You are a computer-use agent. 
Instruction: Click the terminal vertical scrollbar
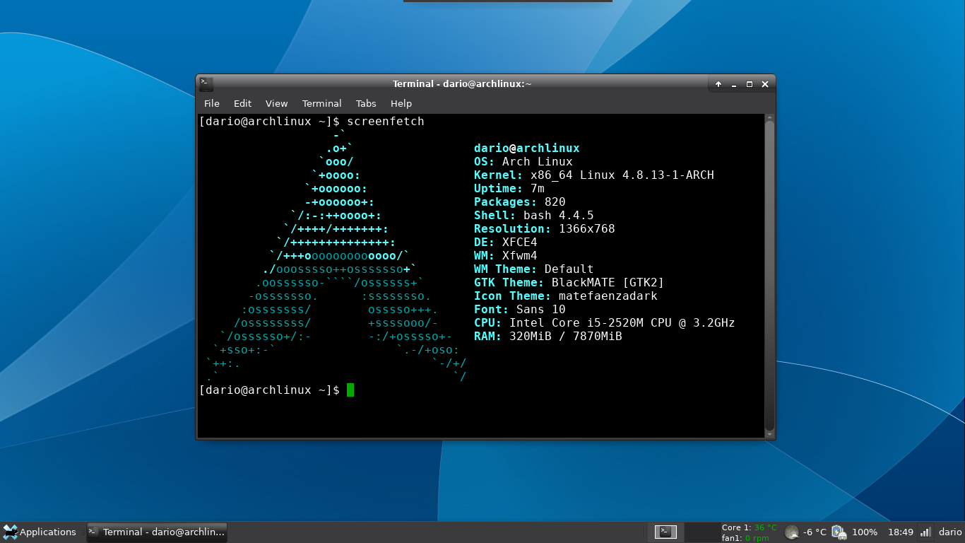[770, 276]
